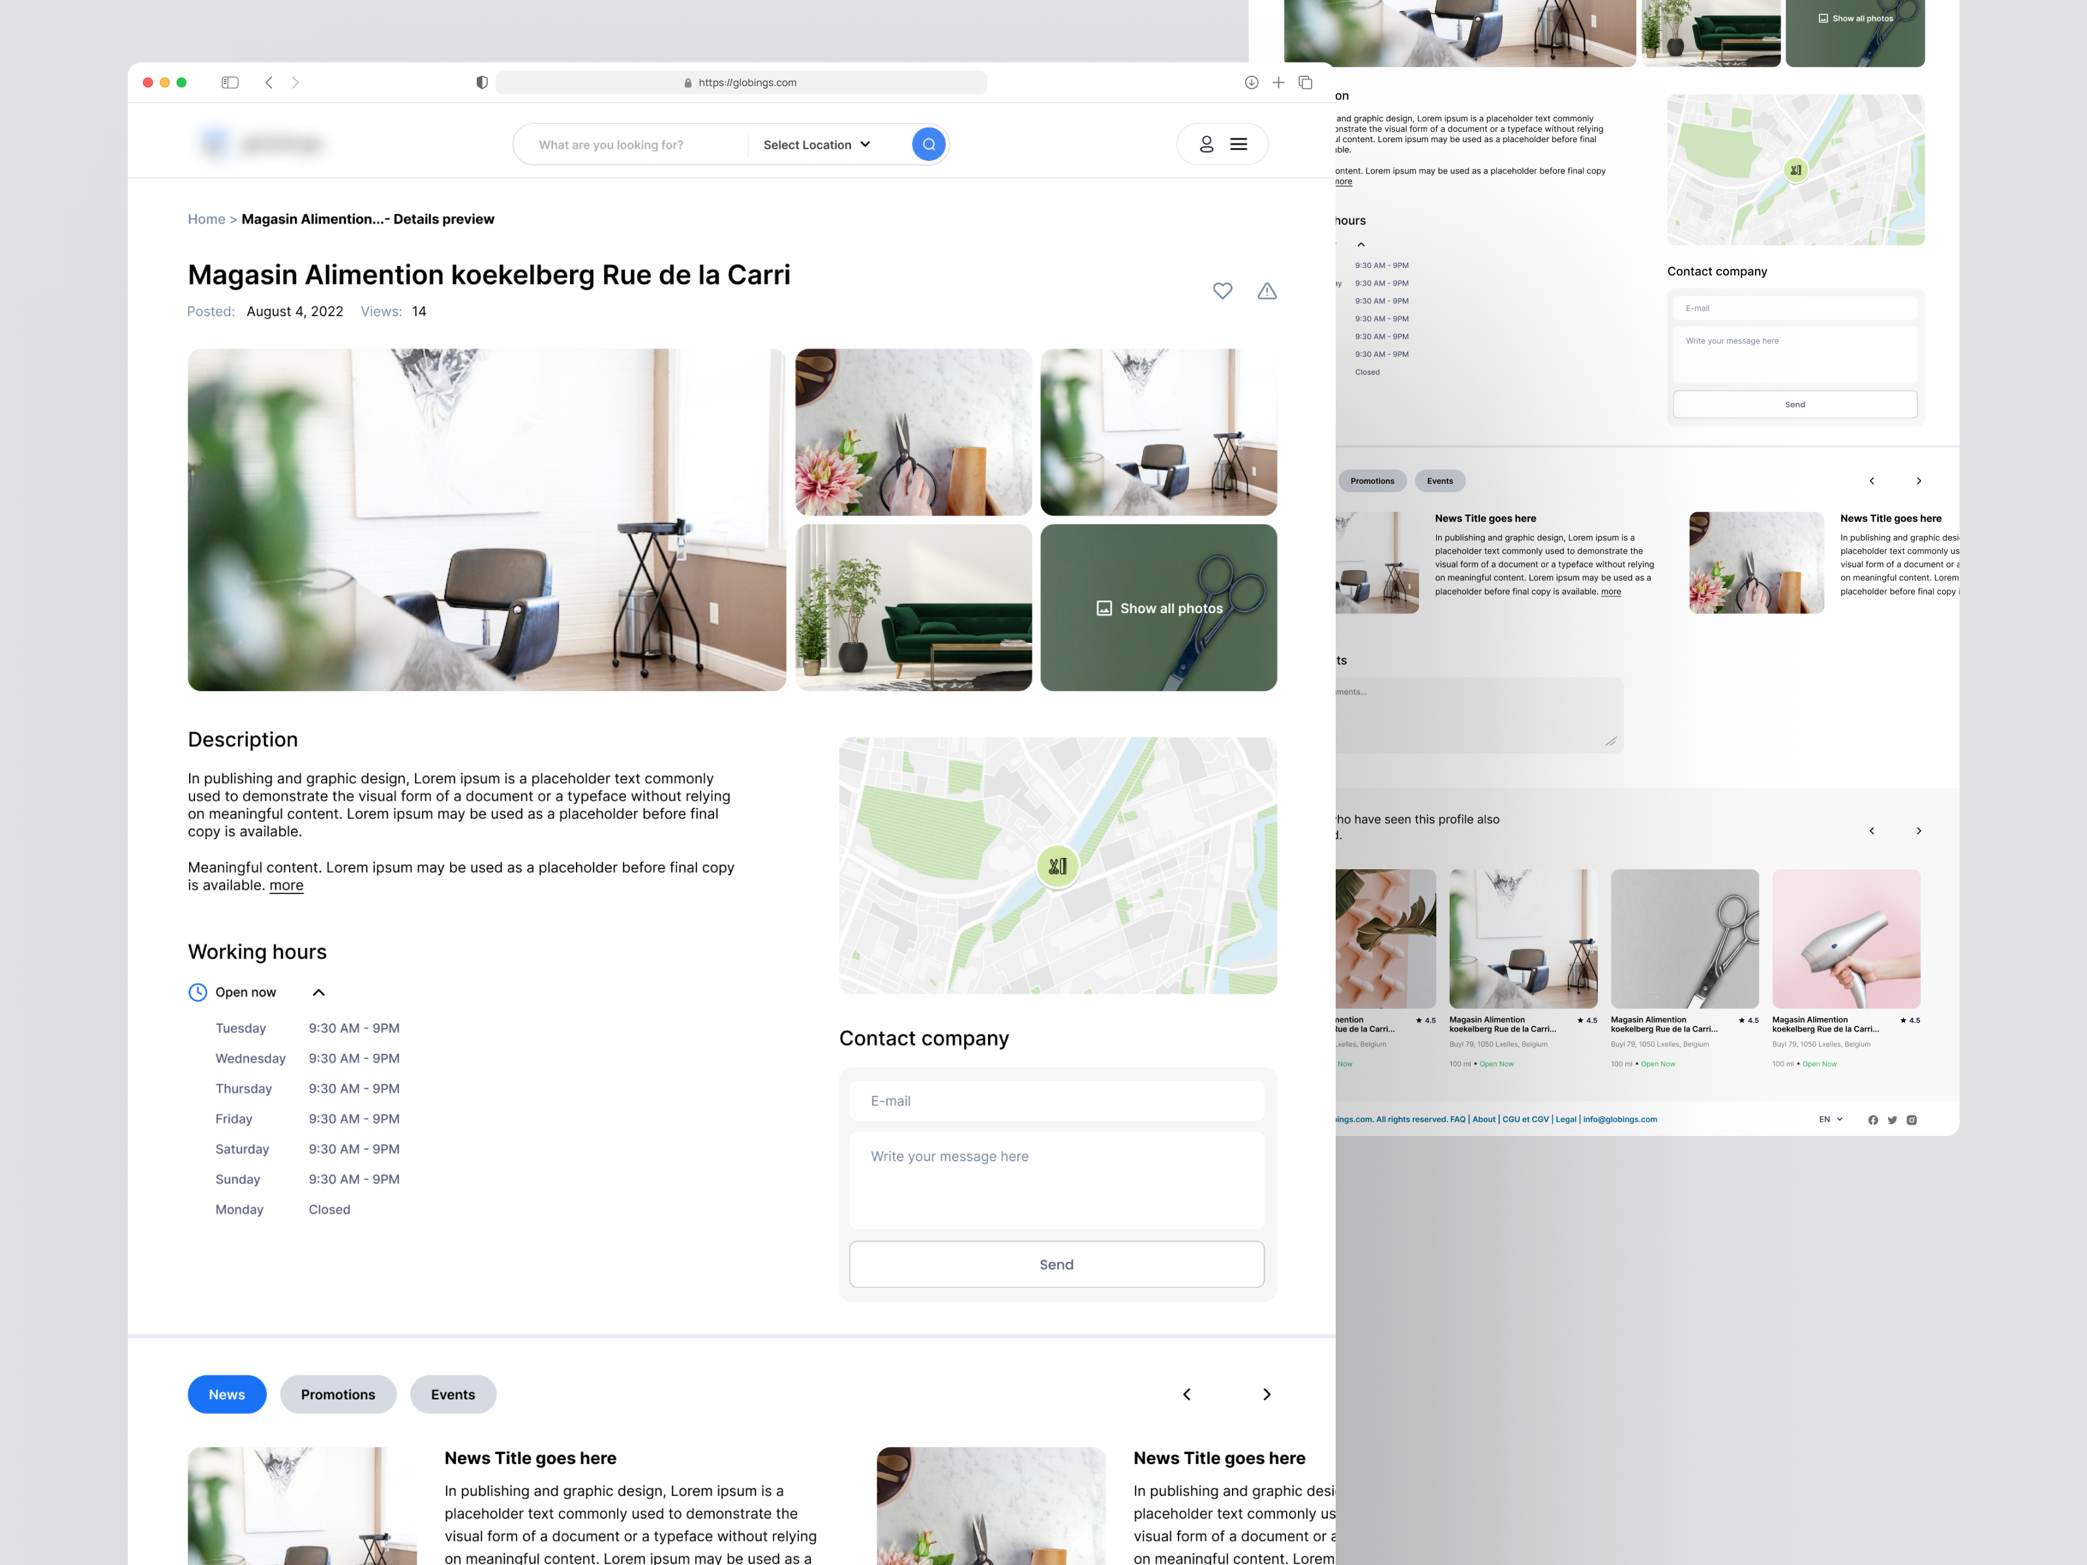Open the Home breadcrumb link

pos(207,219)
